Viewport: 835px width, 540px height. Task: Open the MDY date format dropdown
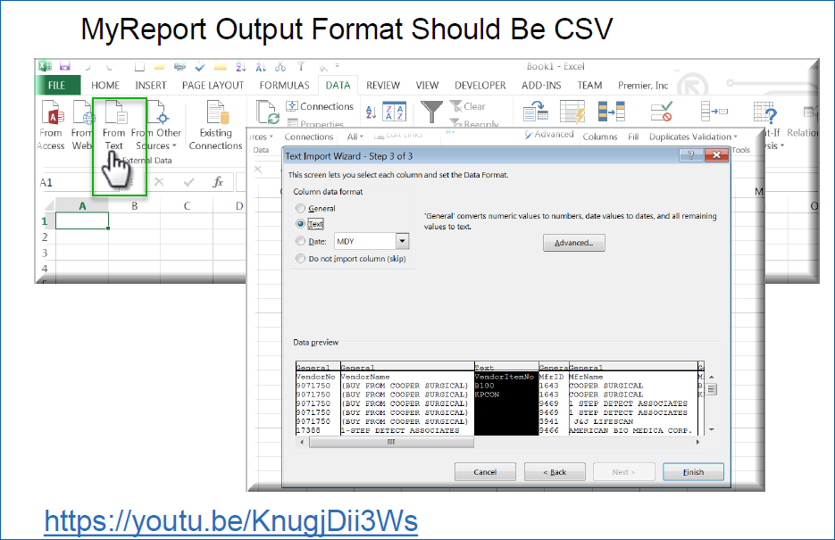coord(402,241)
